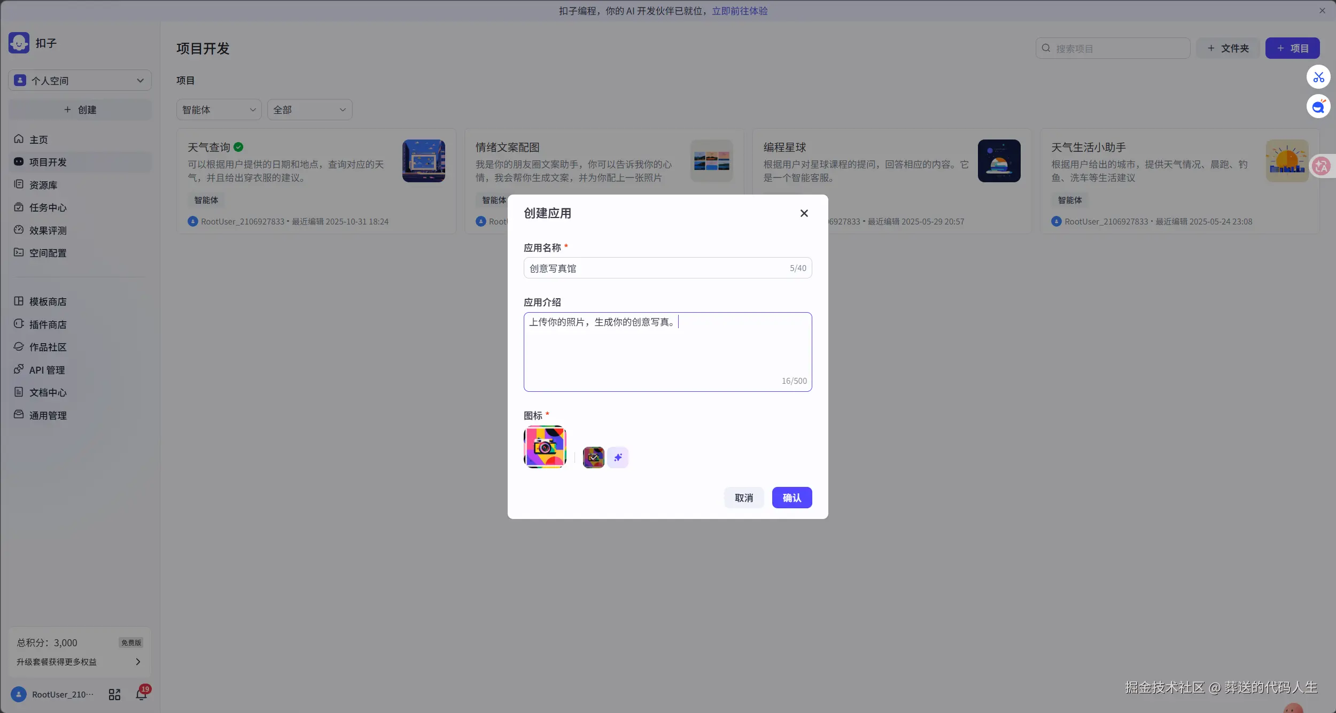The height and width of the screenshot is (713, 1336).
Task: Click into the 应用介绍 text area
Action: (x=668, y=352)
